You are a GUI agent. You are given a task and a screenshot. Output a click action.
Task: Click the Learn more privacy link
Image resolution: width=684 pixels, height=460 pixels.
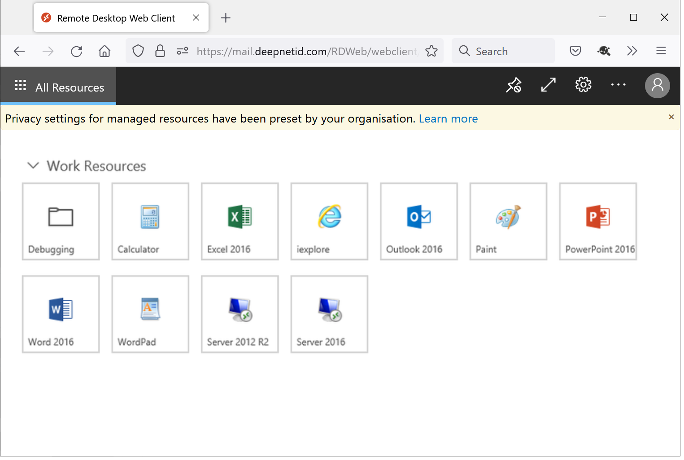click(448, 119)
